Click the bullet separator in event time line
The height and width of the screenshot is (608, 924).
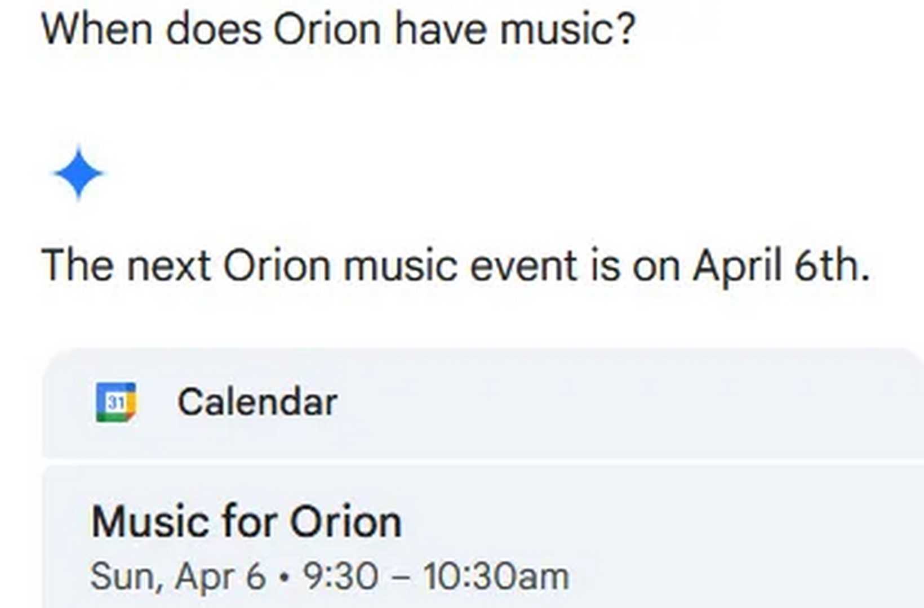(285, 578)
